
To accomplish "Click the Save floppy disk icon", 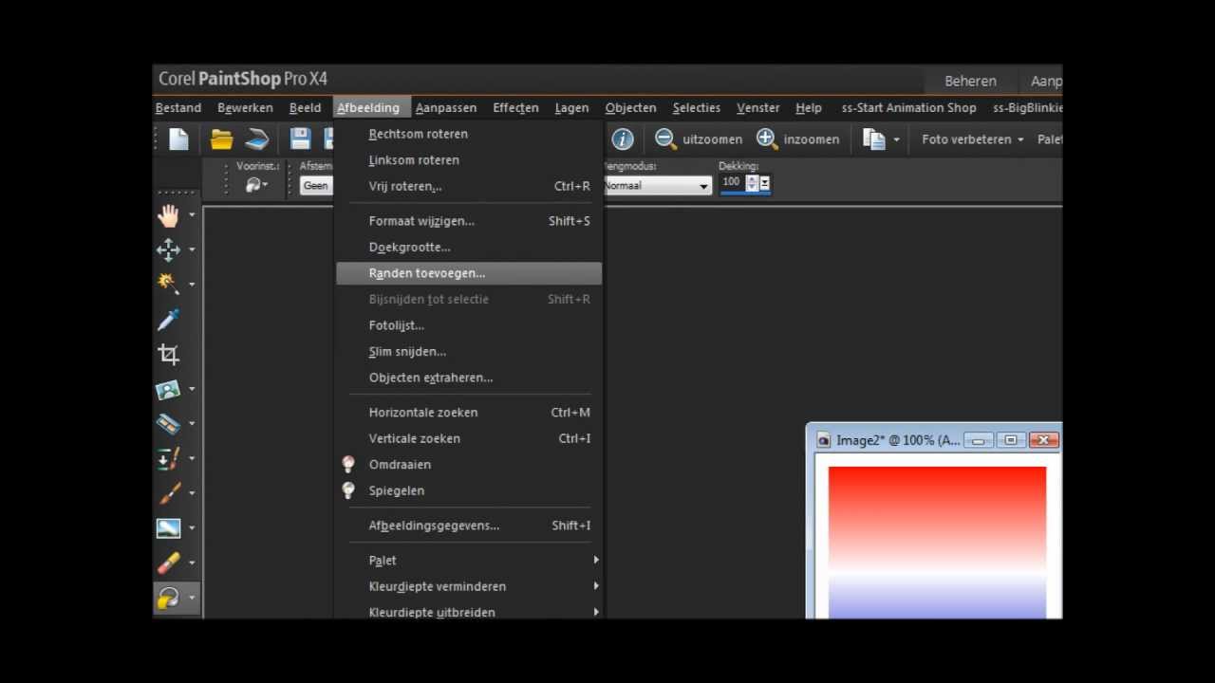I will pyautogui.click(x=301, y=139).
